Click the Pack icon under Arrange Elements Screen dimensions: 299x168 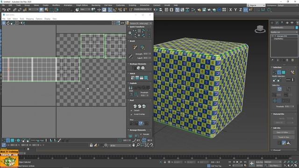(x=130, y=136)
